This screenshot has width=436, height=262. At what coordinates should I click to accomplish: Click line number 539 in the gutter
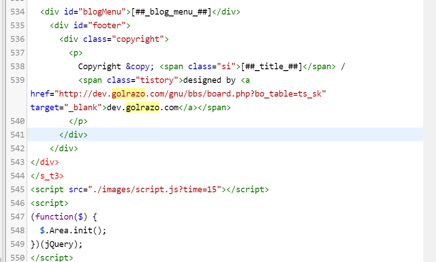point(17,80)
